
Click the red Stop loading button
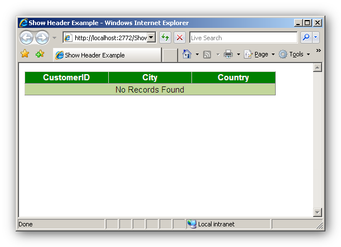pyautogui.click(x=180, y=38)
